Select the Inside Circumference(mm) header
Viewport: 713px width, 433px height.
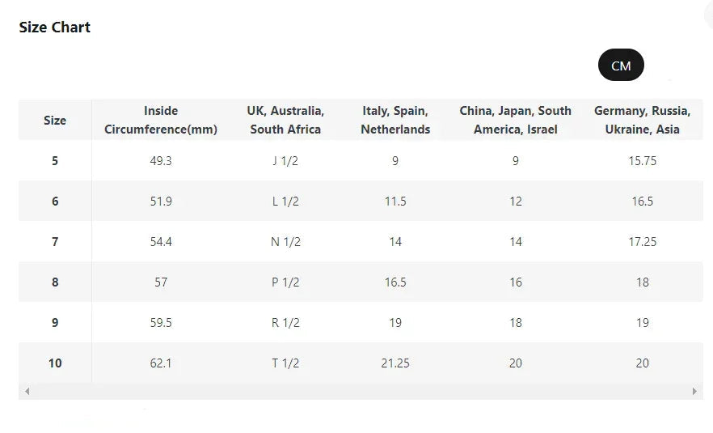coord(161,120)
